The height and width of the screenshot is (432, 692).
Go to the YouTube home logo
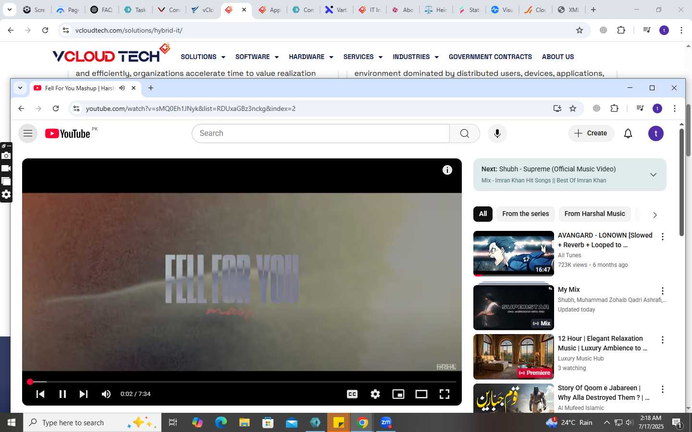[68, 133]
